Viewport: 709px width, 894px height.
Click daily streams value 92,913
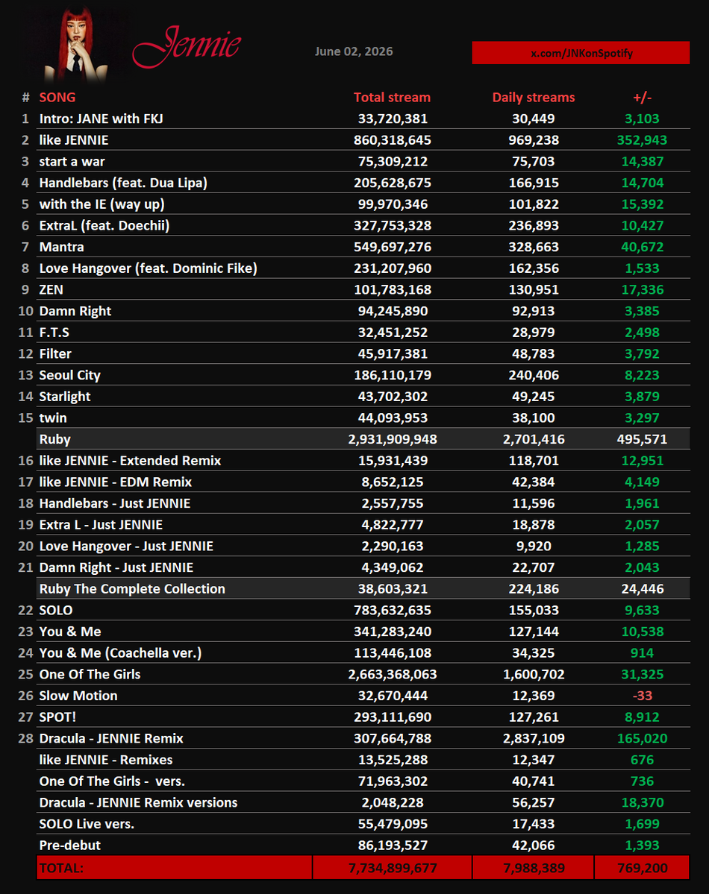click(x=534, y=312)
